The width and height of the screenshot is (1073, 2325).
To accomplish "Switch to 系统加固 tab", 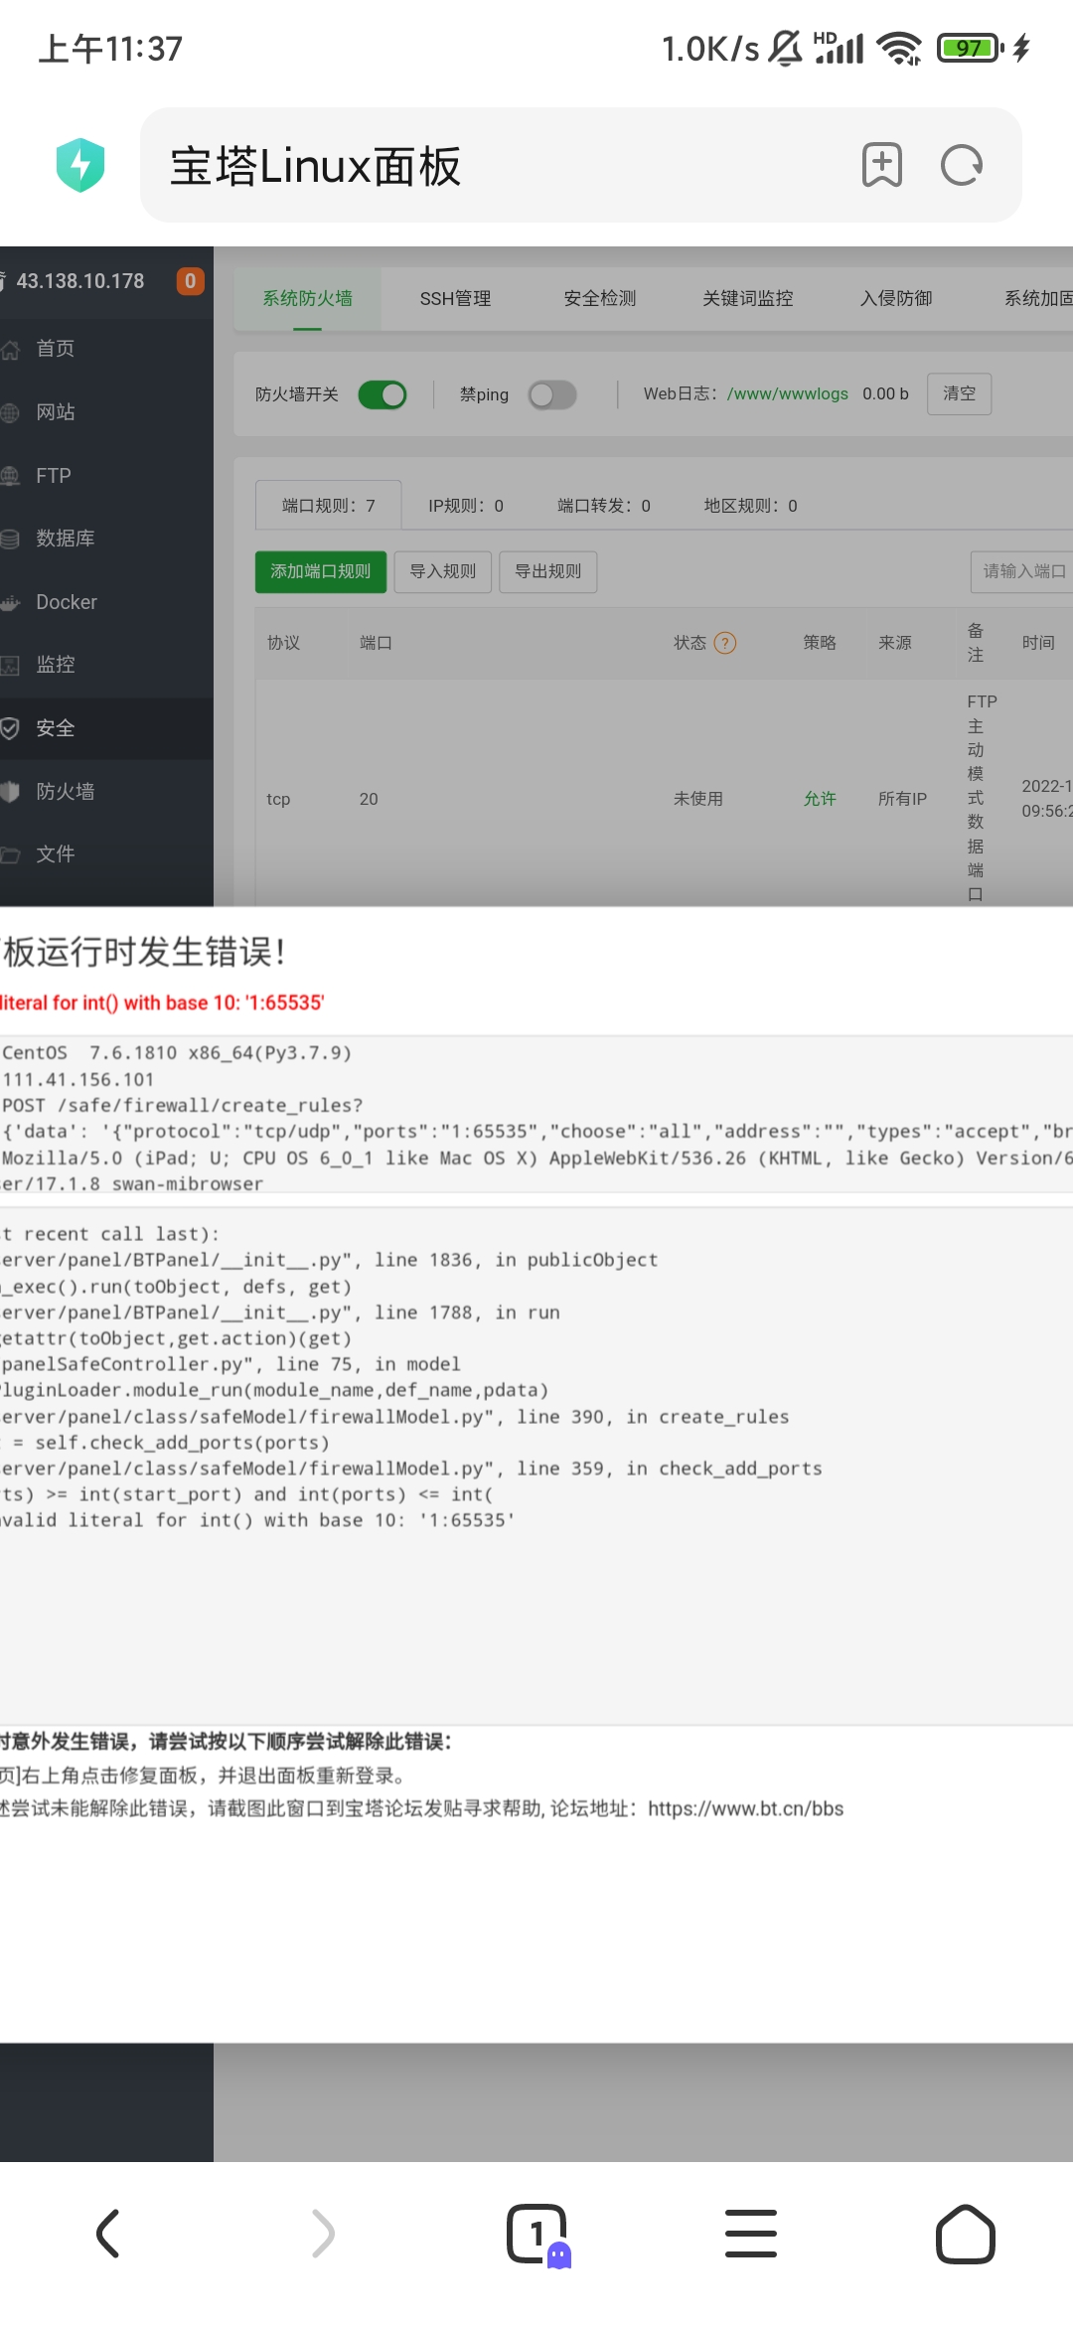I will coord(1038,298).
